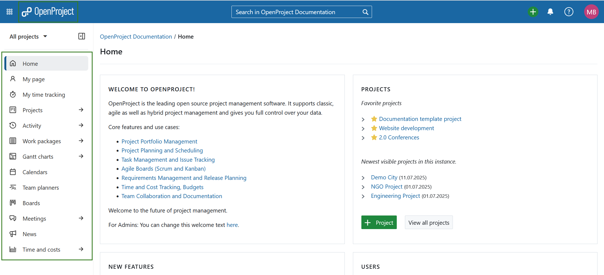Click the Projects icon in sidebar

click(13, 110)
